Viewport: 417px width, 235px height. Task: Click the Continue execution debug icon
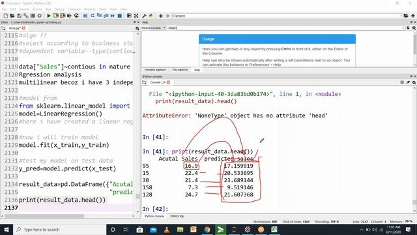[x=113, y=16]
